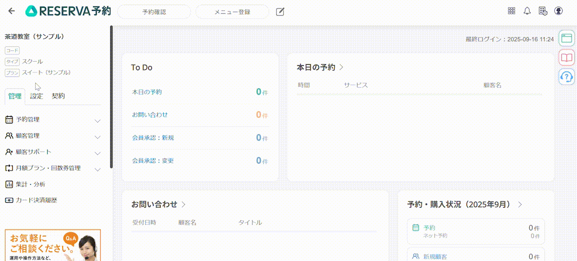Click the sidebar vertical scrollbar

click(111, 97)
